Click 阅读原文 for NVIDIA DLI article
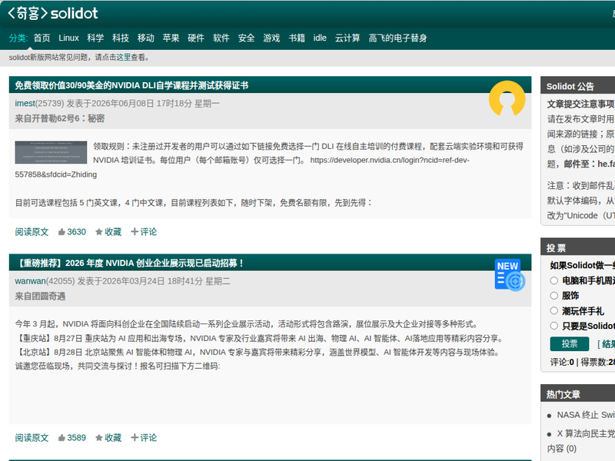This screenshot has width=615, height=461. [32, 232]
